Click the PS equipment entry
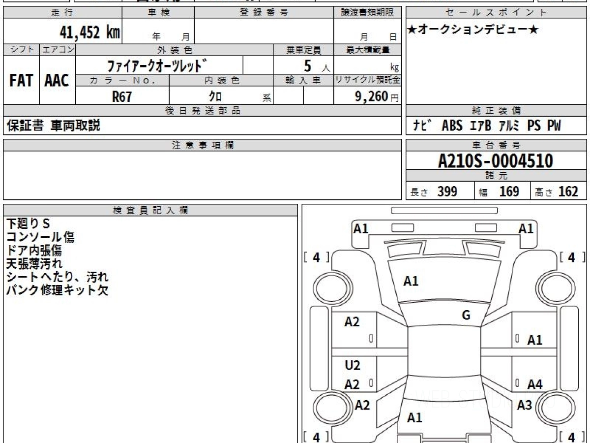The image size is (590, 443). [534, 126]
